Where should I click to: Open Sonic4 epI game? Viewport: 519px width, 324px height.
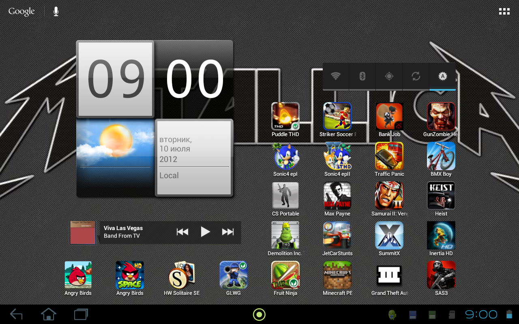point(285,156)
